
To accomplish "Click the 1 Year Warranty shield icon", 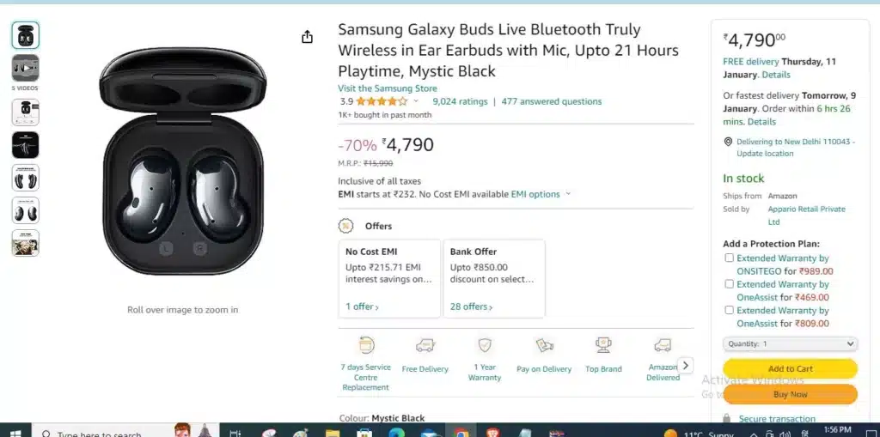I will [x=485, y=345].
